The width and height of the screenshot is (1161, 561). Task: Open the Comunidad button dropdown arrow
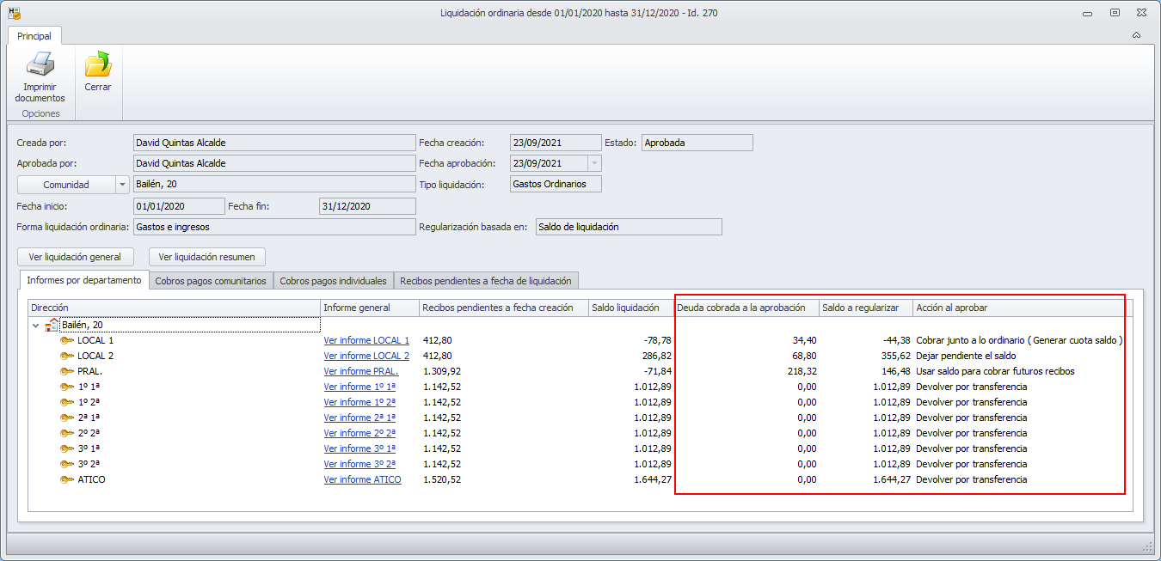click(122, 185)
